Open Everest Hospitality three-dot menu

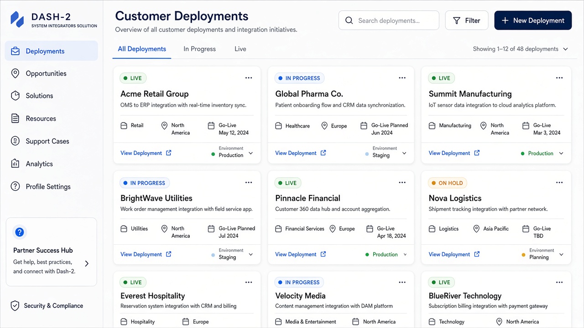click(x=249, y=282)
